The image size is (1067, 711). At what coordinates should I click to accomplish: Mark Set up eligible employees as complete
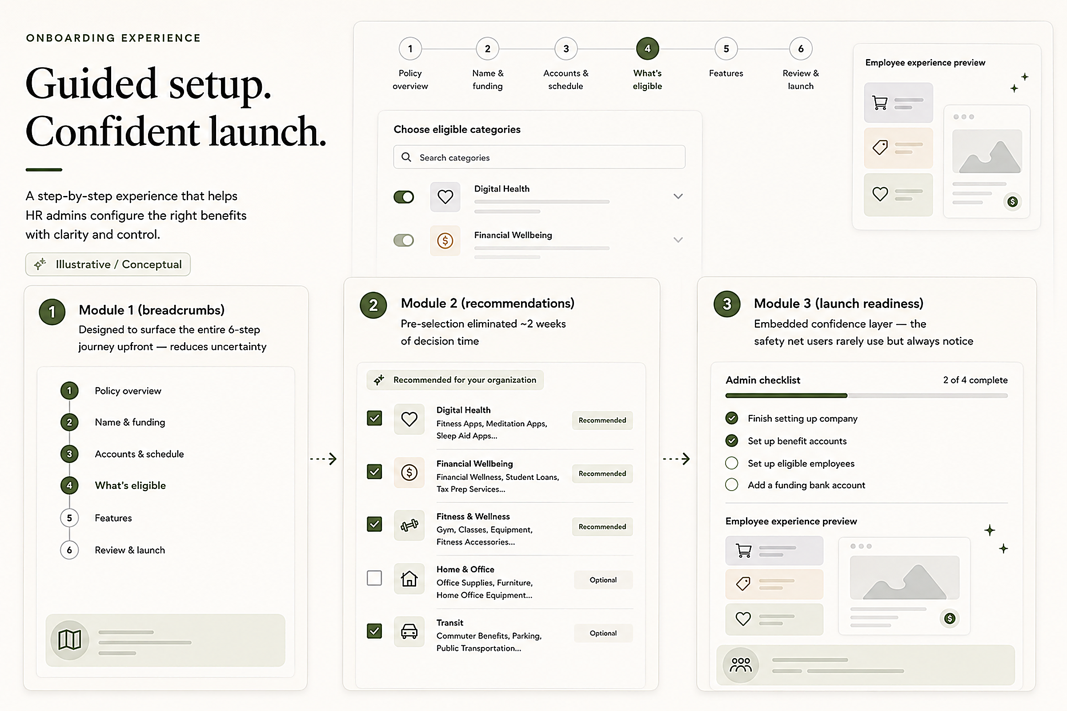(732, 463)
